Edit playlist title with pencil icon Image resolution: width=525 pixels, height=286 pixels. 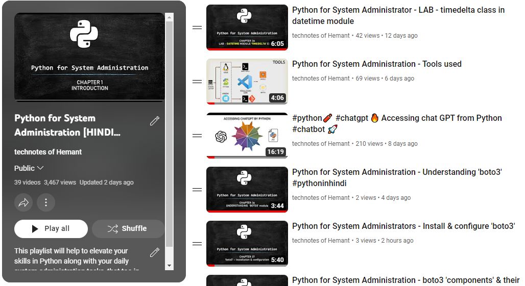coord(155,121)
